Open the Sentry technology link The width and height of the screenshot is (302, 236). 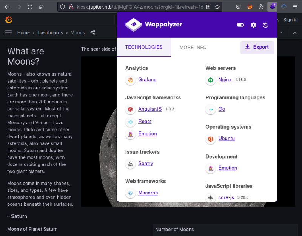[x=146, y=164]
